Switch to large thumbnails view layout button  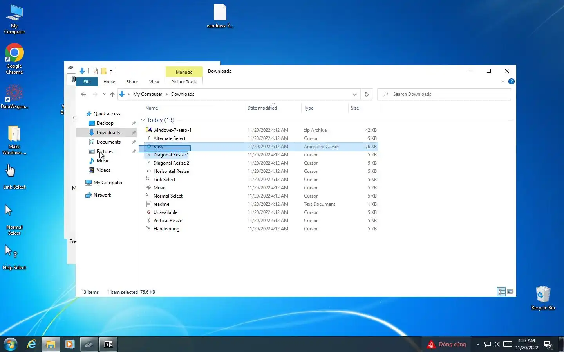[x=510, y=292]
